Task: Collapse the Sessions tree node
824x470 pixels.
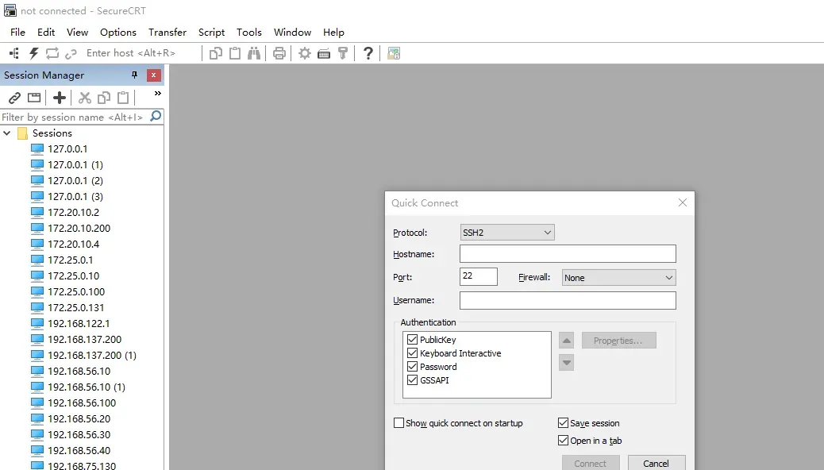Action: pyautogui.click(x=7, y=133)
